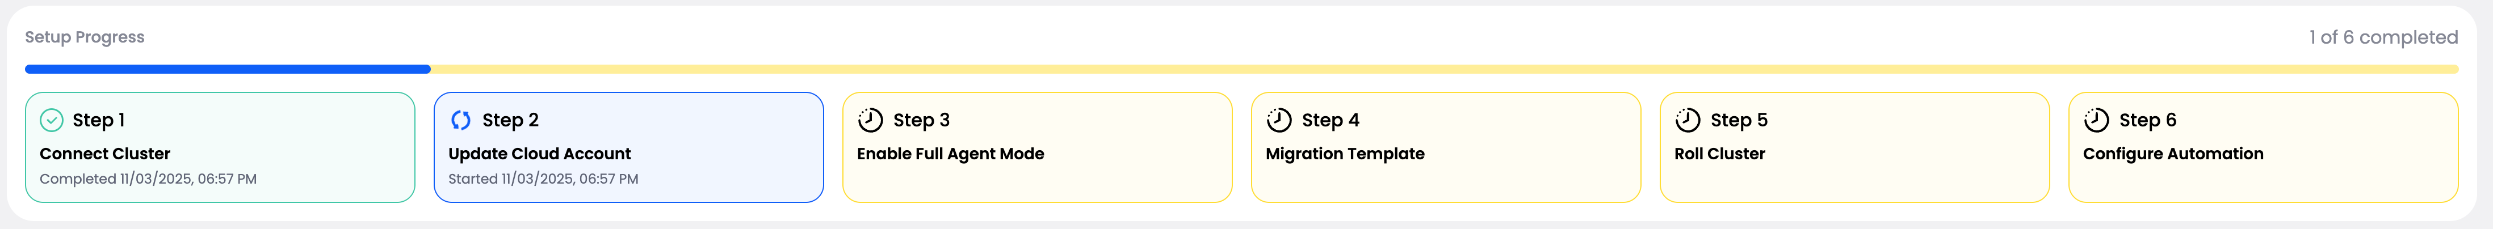Click the pending clock icon on Step 4

[x=1278, y=120]
